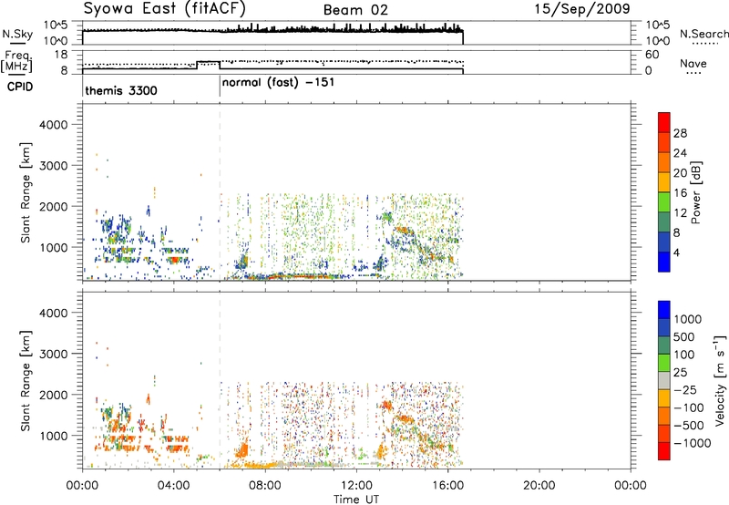
Task: Pick the gray -25 to 25 Velocity segment
Action: tap(664, 380)
